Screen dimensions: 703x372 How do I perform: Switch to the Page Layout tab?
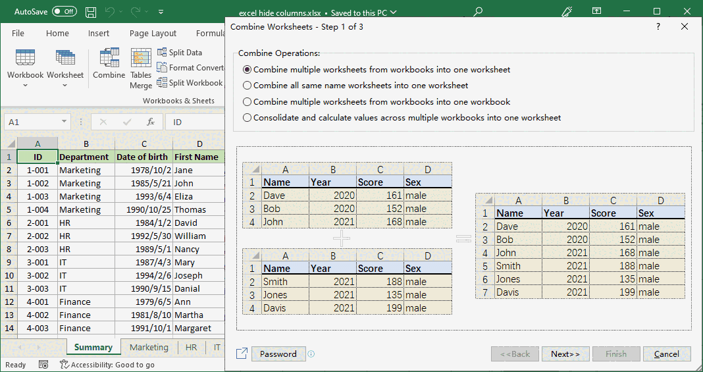pyautogui.click(x=153, y=33)
